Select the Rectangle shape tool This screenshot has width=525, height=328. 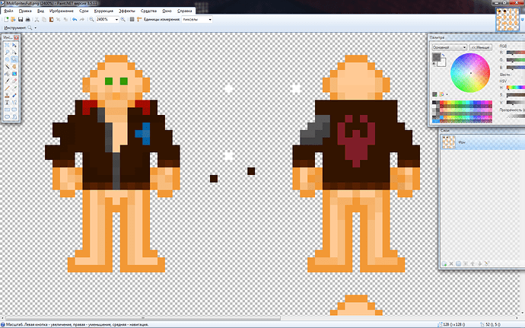[7, 110]
